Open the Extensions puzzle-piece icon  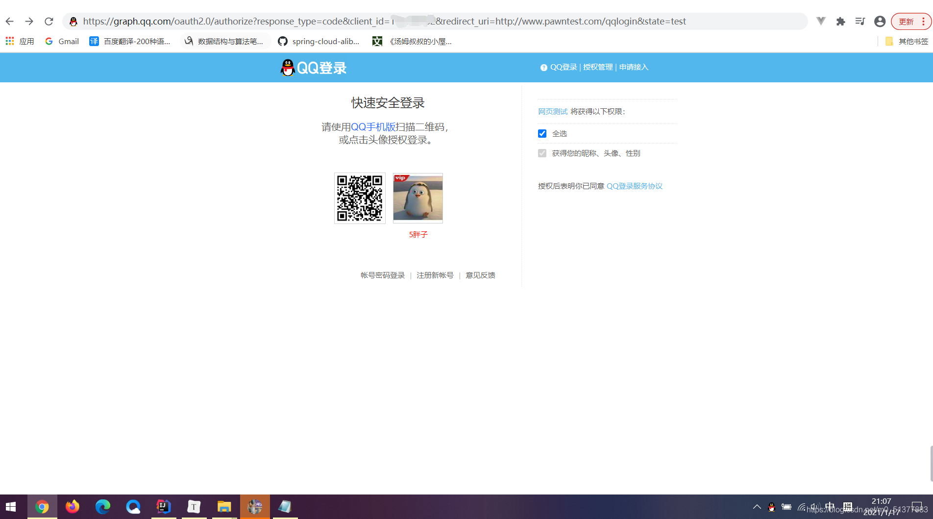(x=841, y=21)
